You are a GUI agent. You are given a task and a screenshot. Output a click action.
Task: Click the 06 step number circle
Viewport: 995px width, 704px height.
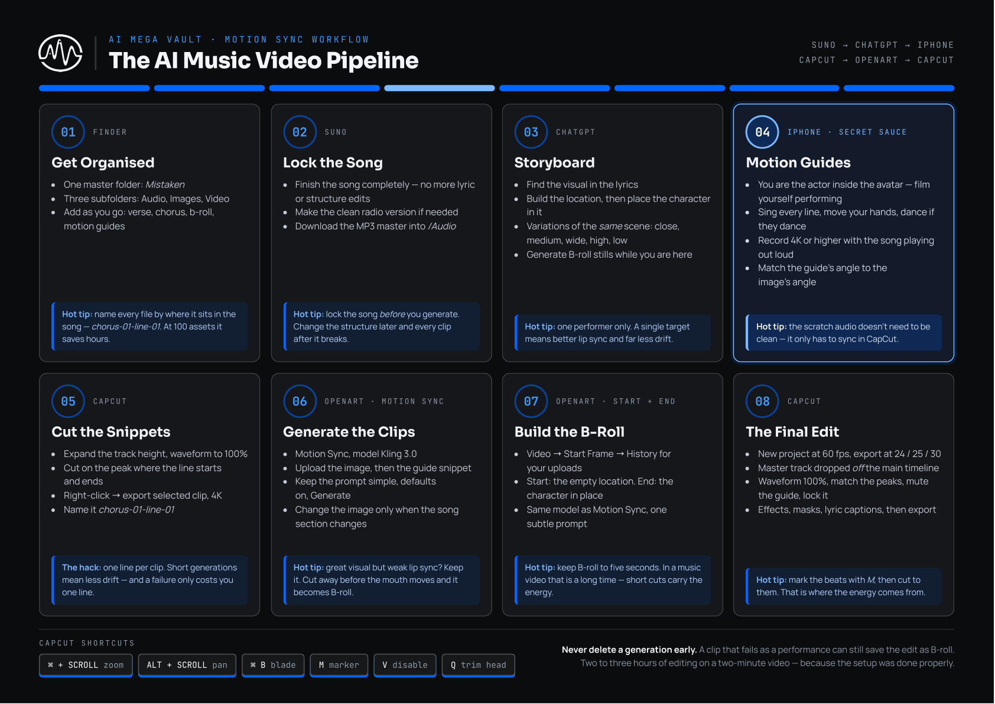click(x=300, y=401)
